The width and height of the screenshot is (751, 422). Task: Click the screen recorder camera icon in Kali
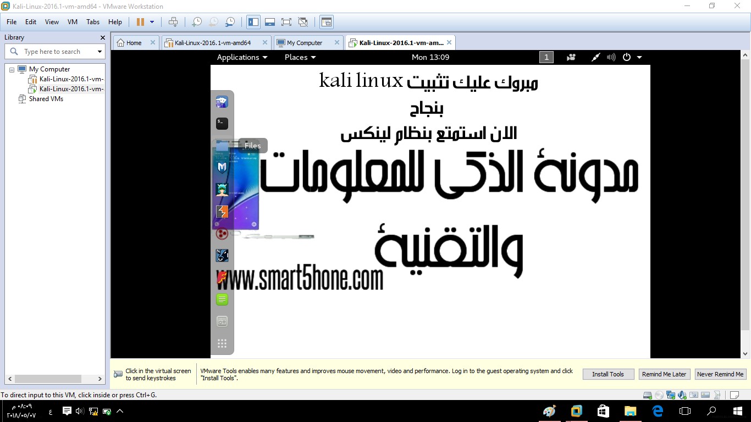tap(572, 57)
